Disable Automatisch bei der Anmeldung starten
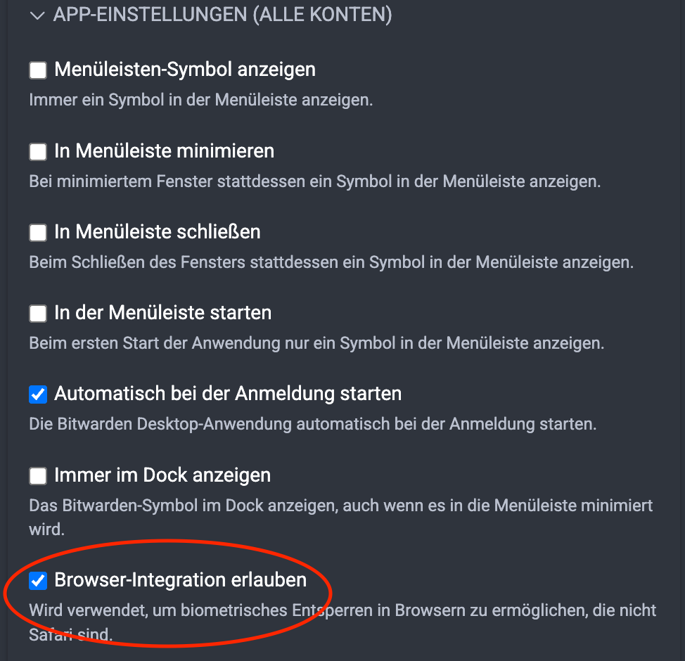This screenshot has width=685, height=661. [x=37, y=394]
